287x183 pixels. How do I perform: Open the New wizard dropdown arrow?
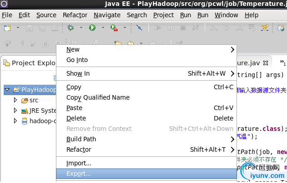coord(18,28)
